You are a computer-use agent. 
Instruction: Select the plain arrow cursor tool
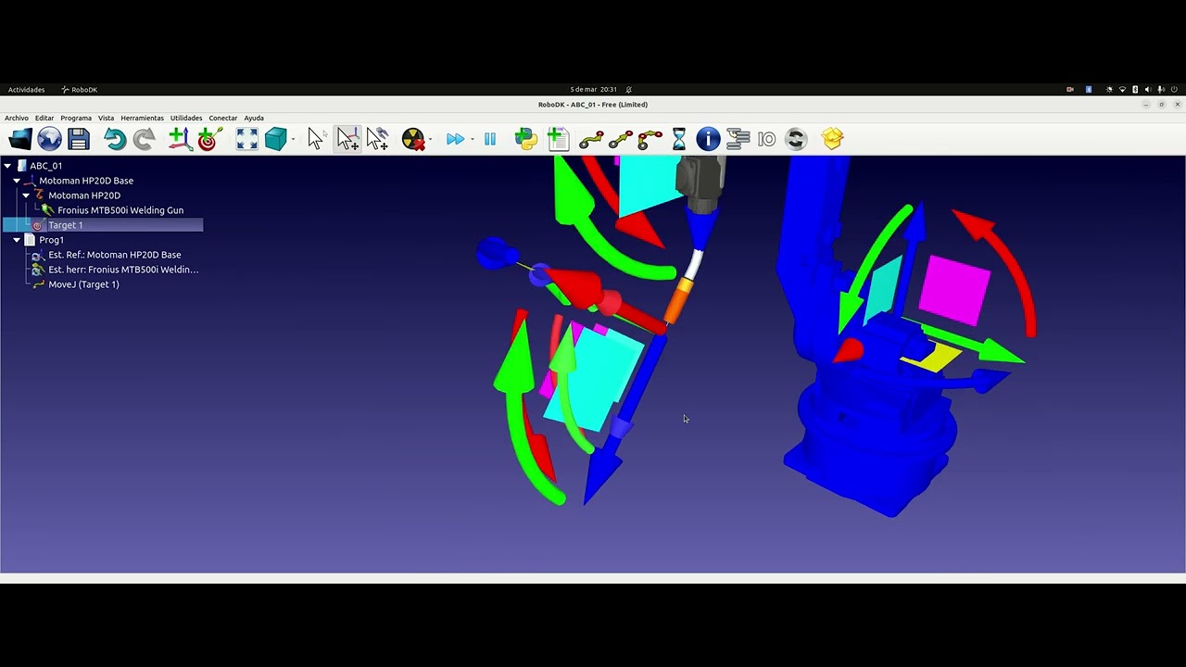click(x=316, y=139)
